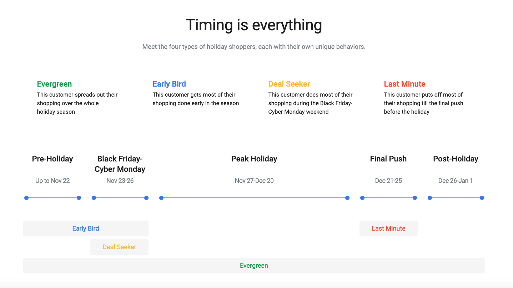The height and width of the screenshot is (288, 513).
Task: Click the blue Early Bird heading
Action: [169, 84]
